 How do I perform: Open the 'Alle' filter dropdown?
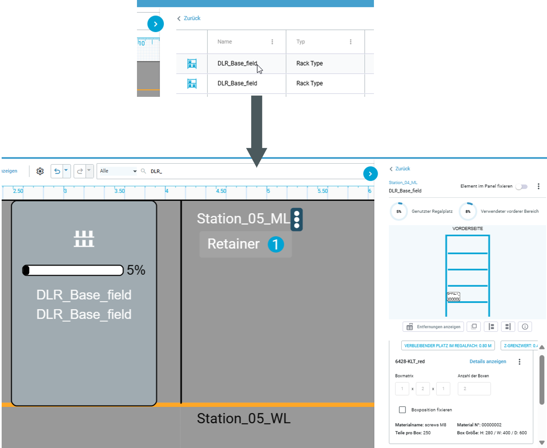pyautogui.click(x=118, y=171)
